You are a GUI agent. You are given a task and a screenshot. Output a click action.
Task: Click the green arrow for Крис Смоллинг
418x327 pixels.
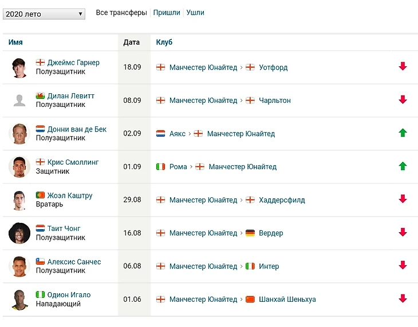pyautogui.click(x=403, y=166)
